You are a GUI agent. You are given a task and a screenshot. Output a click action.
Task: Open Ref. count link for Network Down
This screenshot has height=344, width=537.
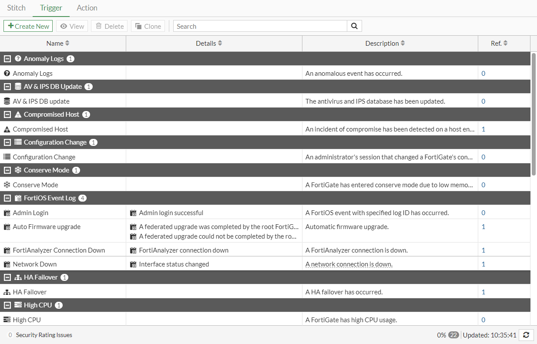[x=483, y=264]
